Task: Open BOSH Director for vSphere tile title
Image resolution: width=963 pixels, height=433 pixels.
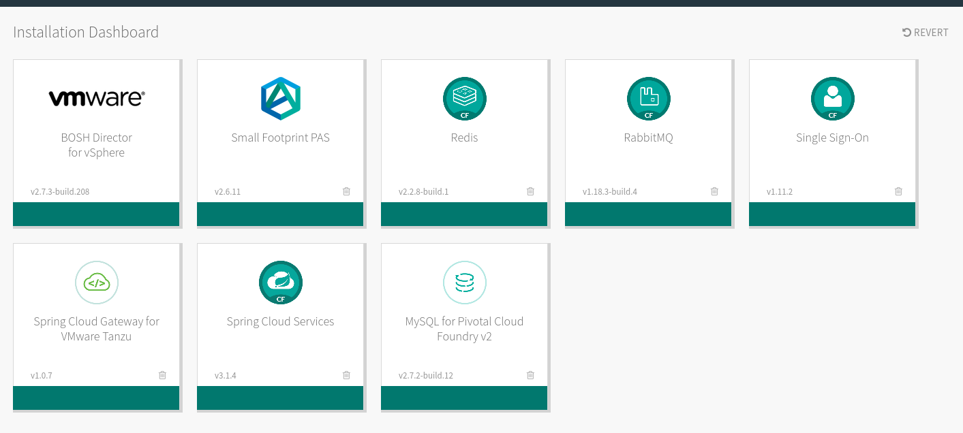Action: (96, 145)
